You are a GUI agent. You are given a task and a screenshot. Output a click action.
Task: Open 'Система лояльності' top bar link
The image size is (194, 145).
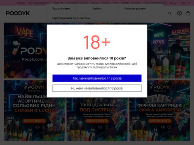point(39,3)
